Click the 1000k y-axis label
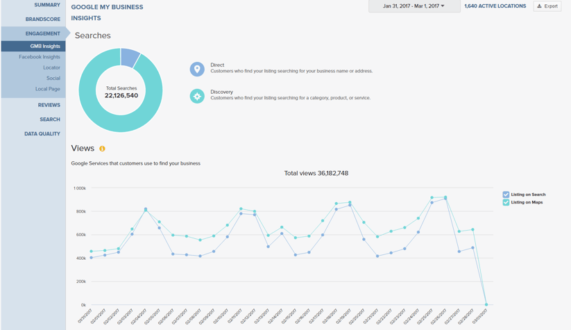 (x=80, y=188)
